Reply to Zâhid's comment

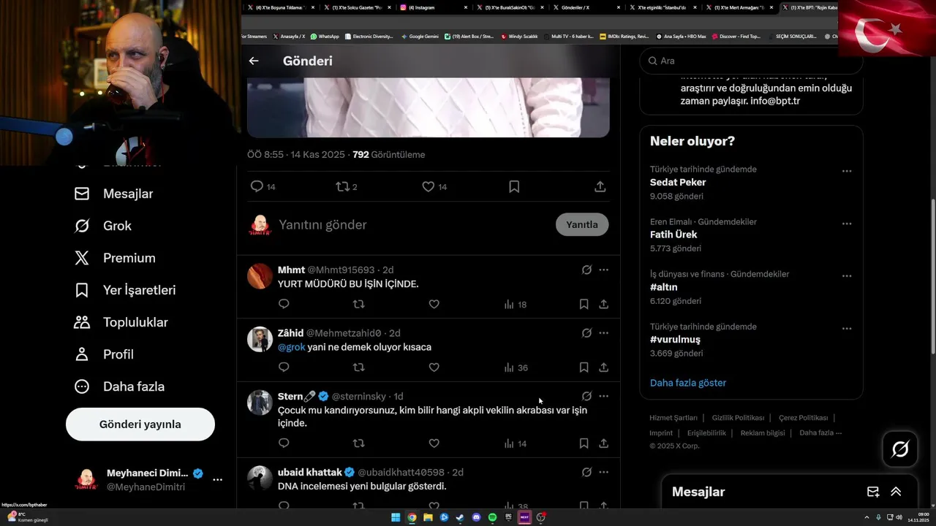tap(284, 367)
